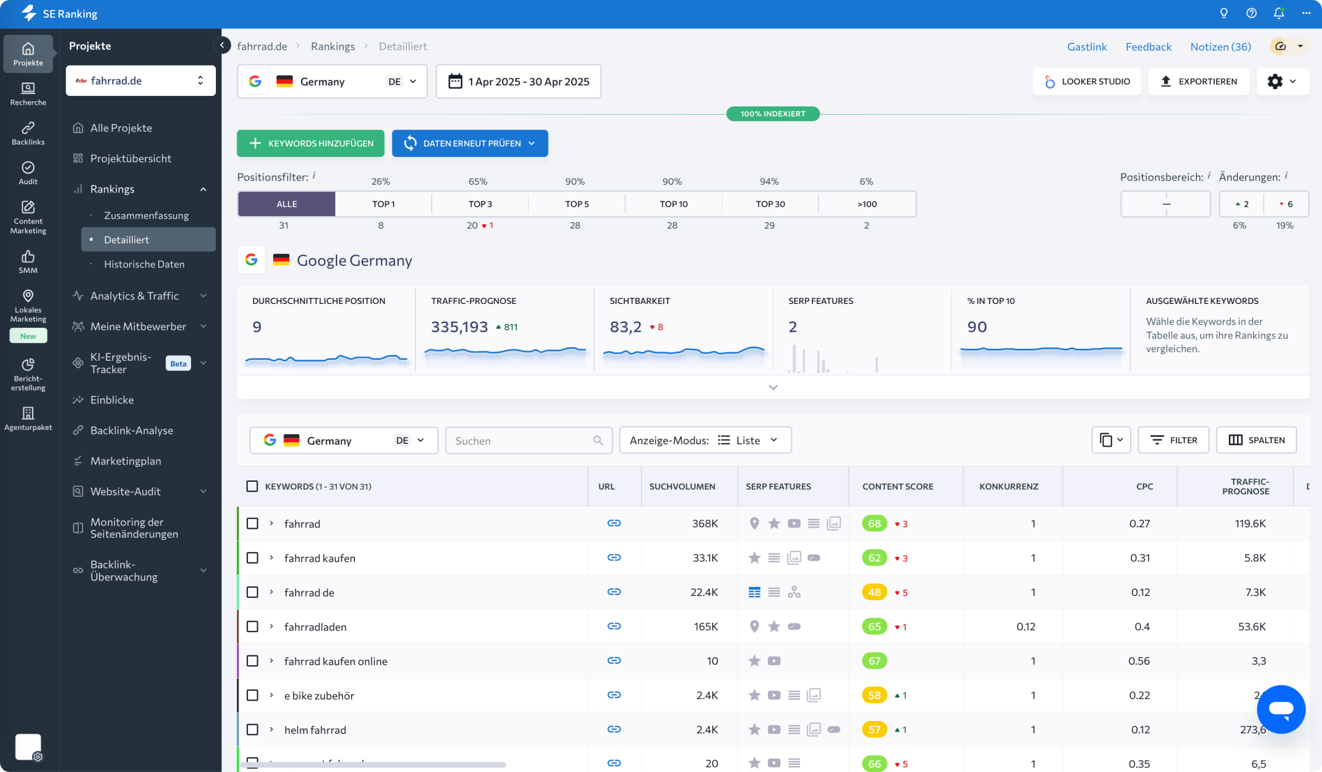Viewport: 1322px width, 772px height.
Task: Open the URL link icon for helm fahrrad
Action: coord(614,729)
